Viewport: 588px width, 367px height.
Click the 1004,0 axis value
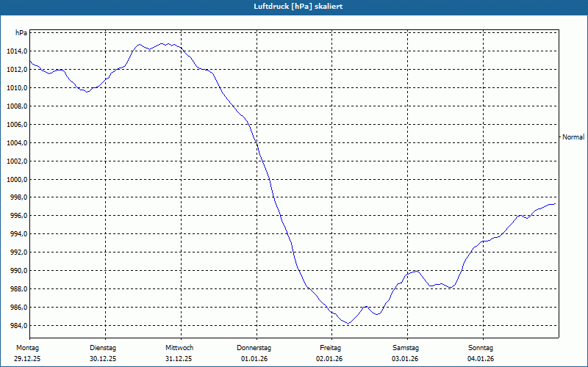click(x=17, y=142)
